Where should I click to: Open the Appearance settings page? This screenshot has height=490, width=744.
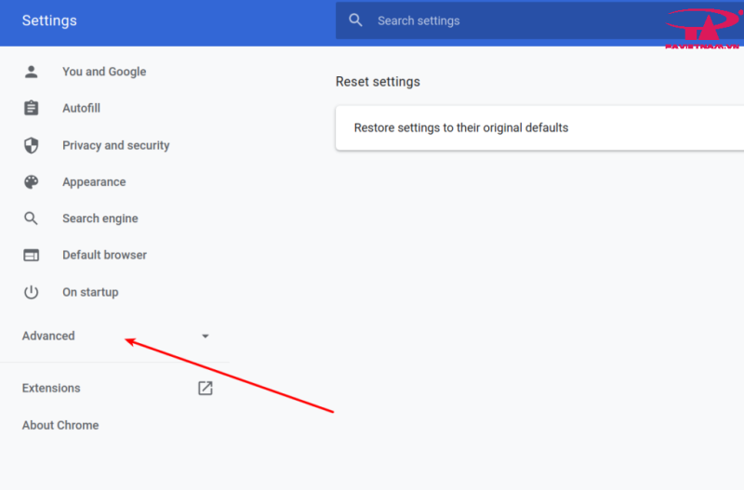point(94,182)
